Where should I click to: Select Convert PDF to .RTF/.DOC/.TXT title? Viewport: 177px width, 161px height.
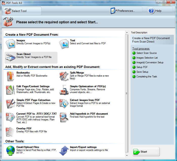click(x=36, y=114)
